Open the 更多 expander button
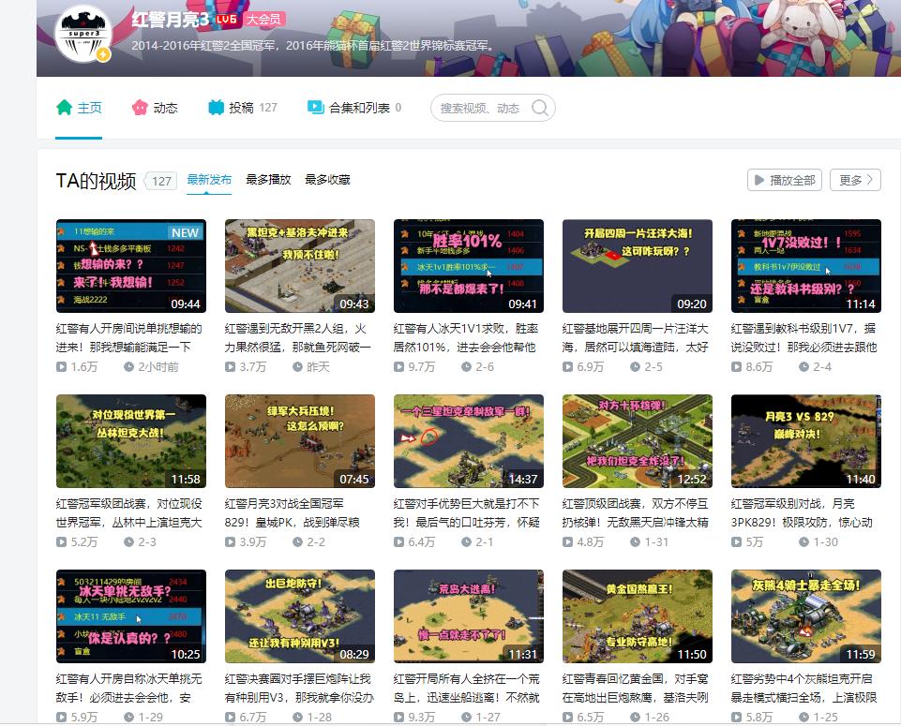 855,180
